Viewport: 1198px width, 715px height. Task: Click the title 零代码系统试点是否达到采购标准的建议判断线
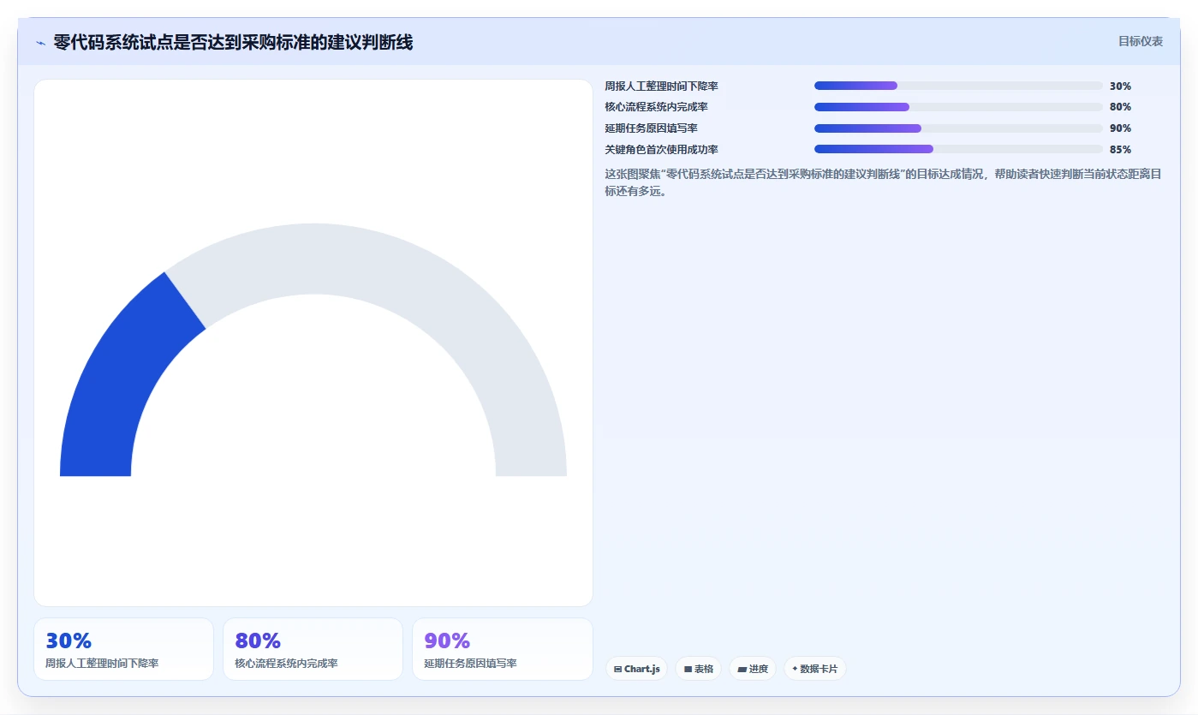point(233,42)
